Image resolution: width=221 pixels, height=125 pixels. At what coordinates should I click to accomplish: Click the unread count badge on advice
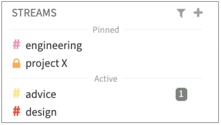[181, 94]
